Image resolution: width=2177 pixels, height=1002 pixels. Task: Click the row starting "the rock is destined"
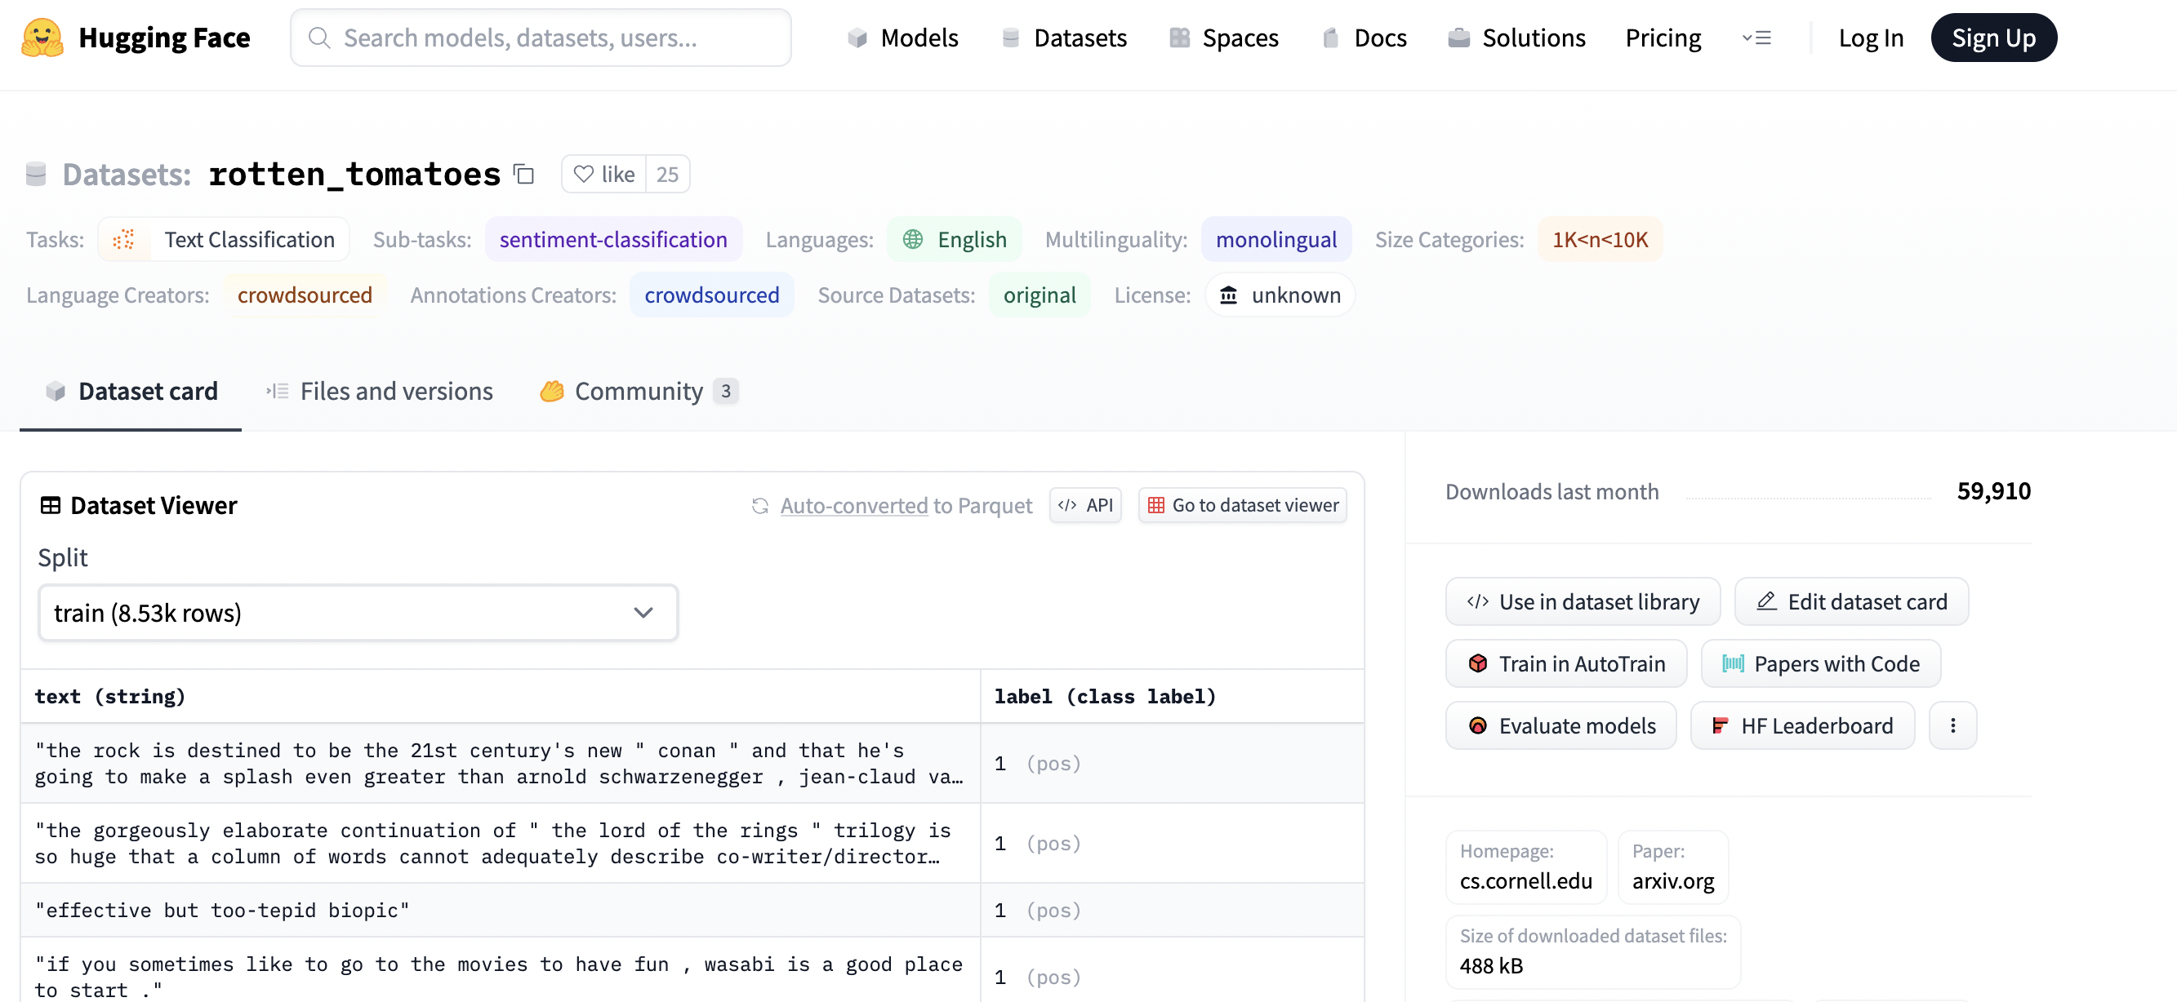coord(692,763)
